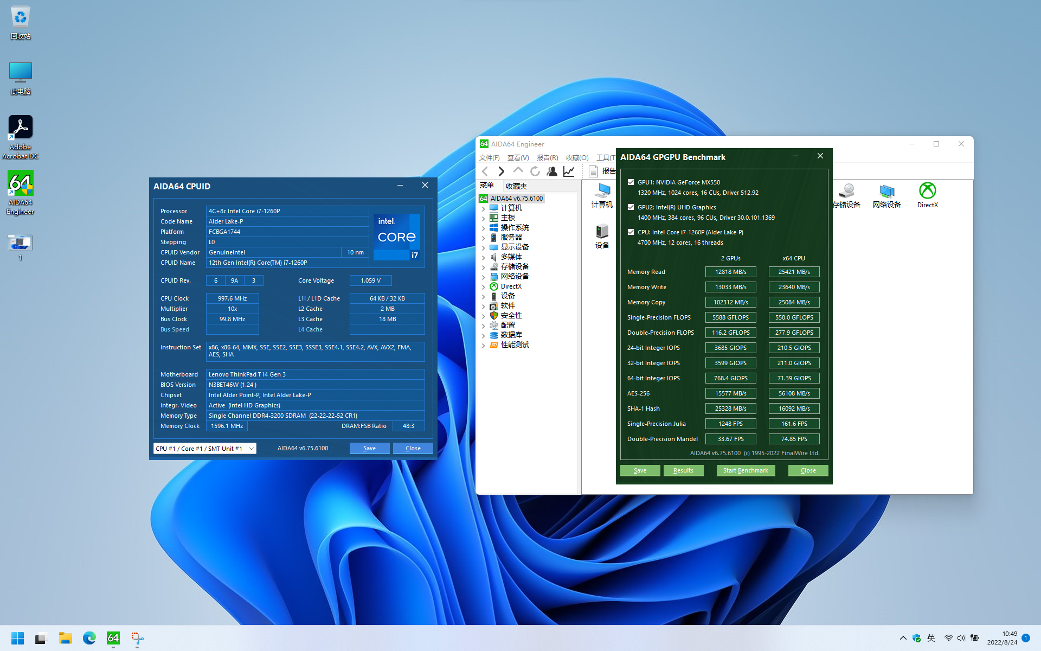Uncheck GPU2 Intel UHD Graphics checkbox
Image resolution: width=1041 pixels, height=651 pixels.
[x=631, y=207]
